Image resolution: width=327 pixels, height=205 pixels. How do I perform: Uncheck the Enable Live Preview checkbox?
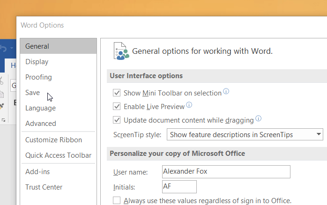117,107
